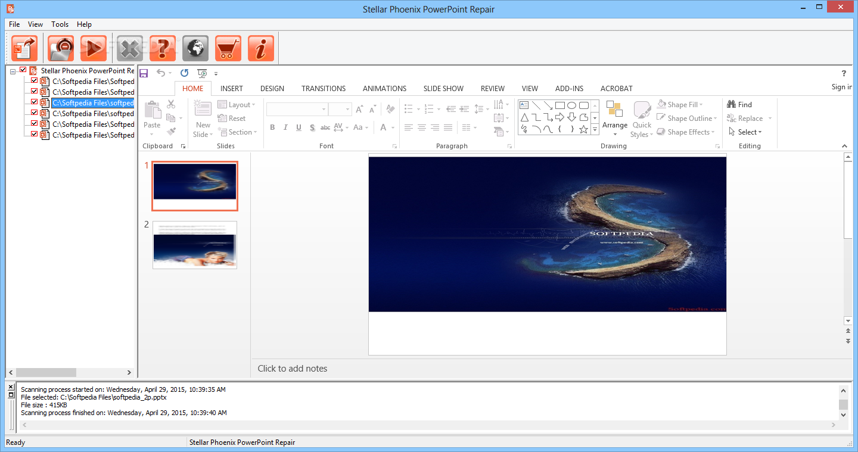Open the Layout dropdown
The height and width of the screenshot is (452, 858).
pyautogui.click(x=237, y=105)
